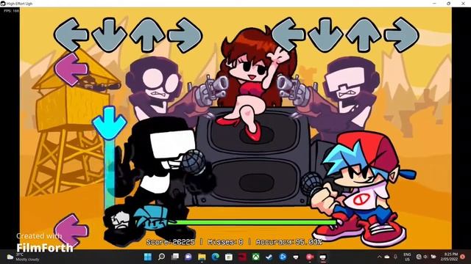Viewport: 471px width, 264px height.
Task: Open the network and volume quick settings
Action: coord(426,257)
